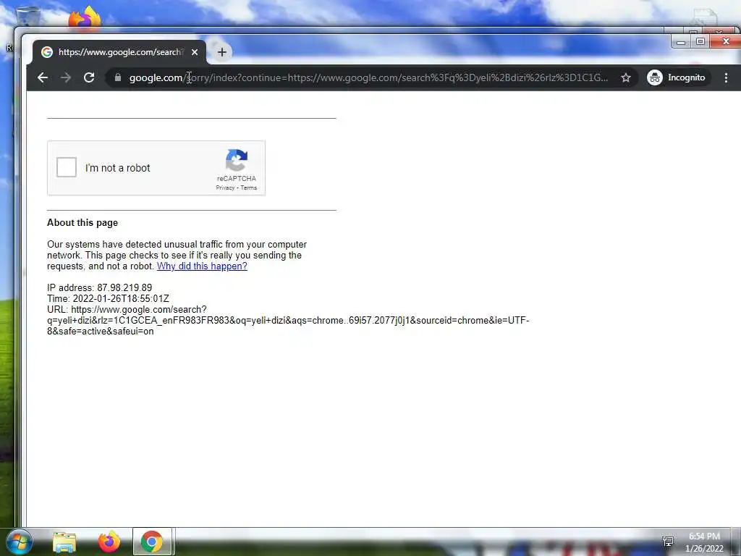
Task: Open the reCAPTCHA Privacy link
Action: point(225,188)
